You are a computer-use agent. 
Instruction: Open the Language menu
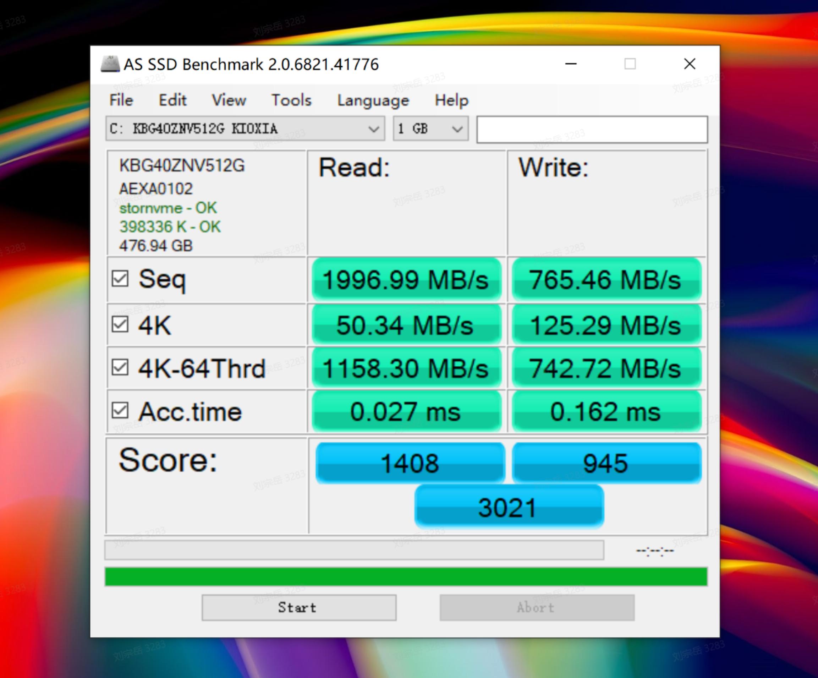[x=373, y=100]
